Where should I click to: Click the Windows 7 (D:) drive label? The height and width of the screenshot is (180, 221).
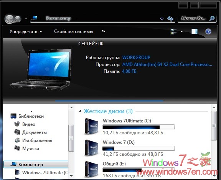pyautogui.click(x=119, y=142)
